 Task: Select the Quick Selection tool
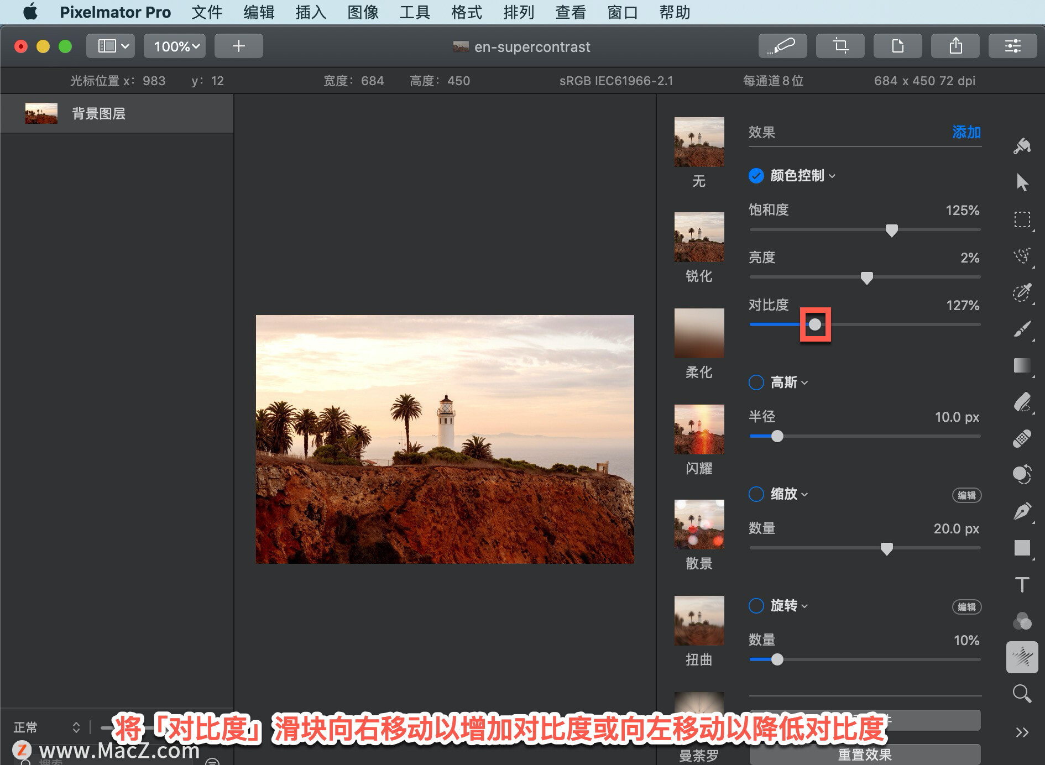tap(1022, 255)
